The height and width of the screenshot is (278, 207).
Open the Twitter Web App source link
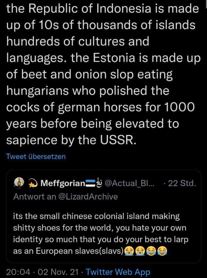[118, 272]
